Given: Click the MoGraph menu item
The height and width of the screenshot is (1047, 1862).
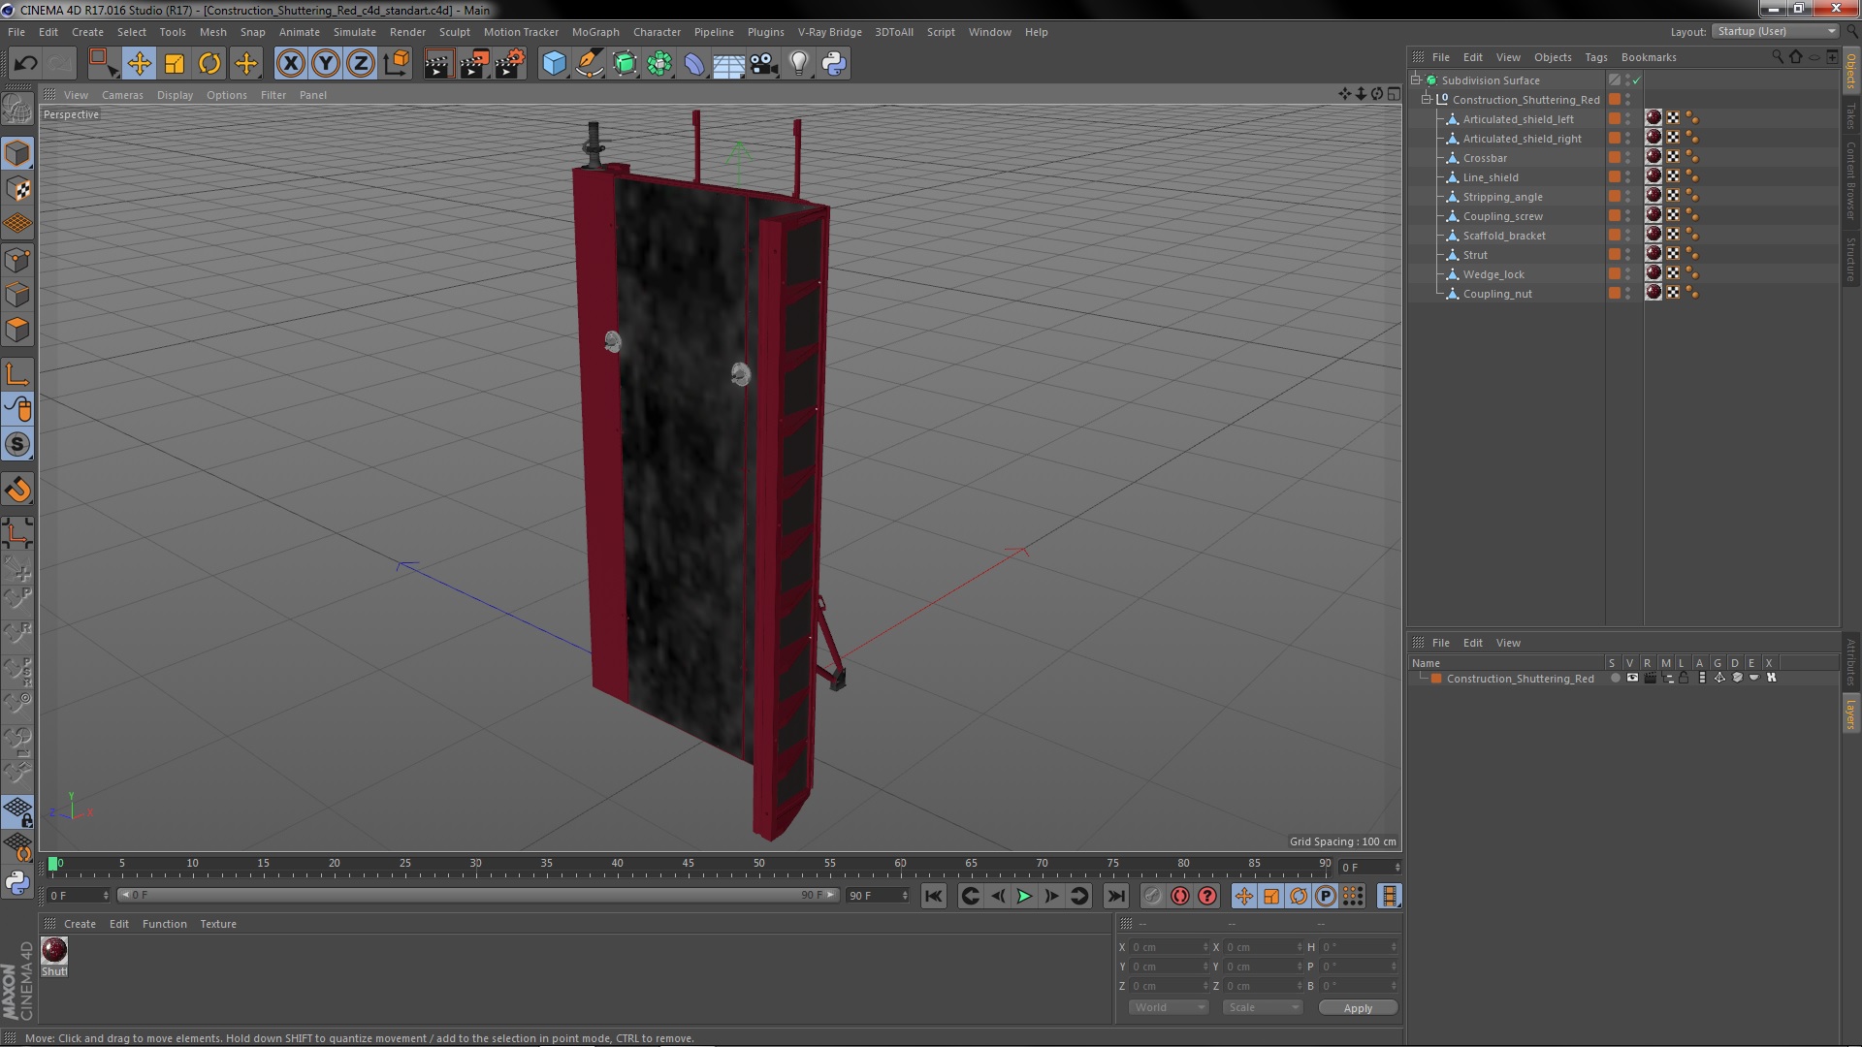Looking at the screenshot, I should (x=594, y=31).
